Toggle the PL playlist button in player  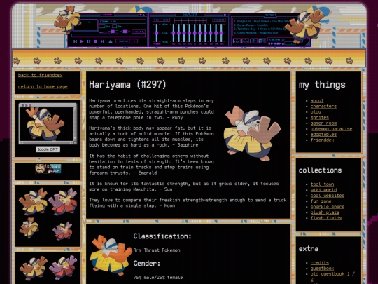click(142, 32)
